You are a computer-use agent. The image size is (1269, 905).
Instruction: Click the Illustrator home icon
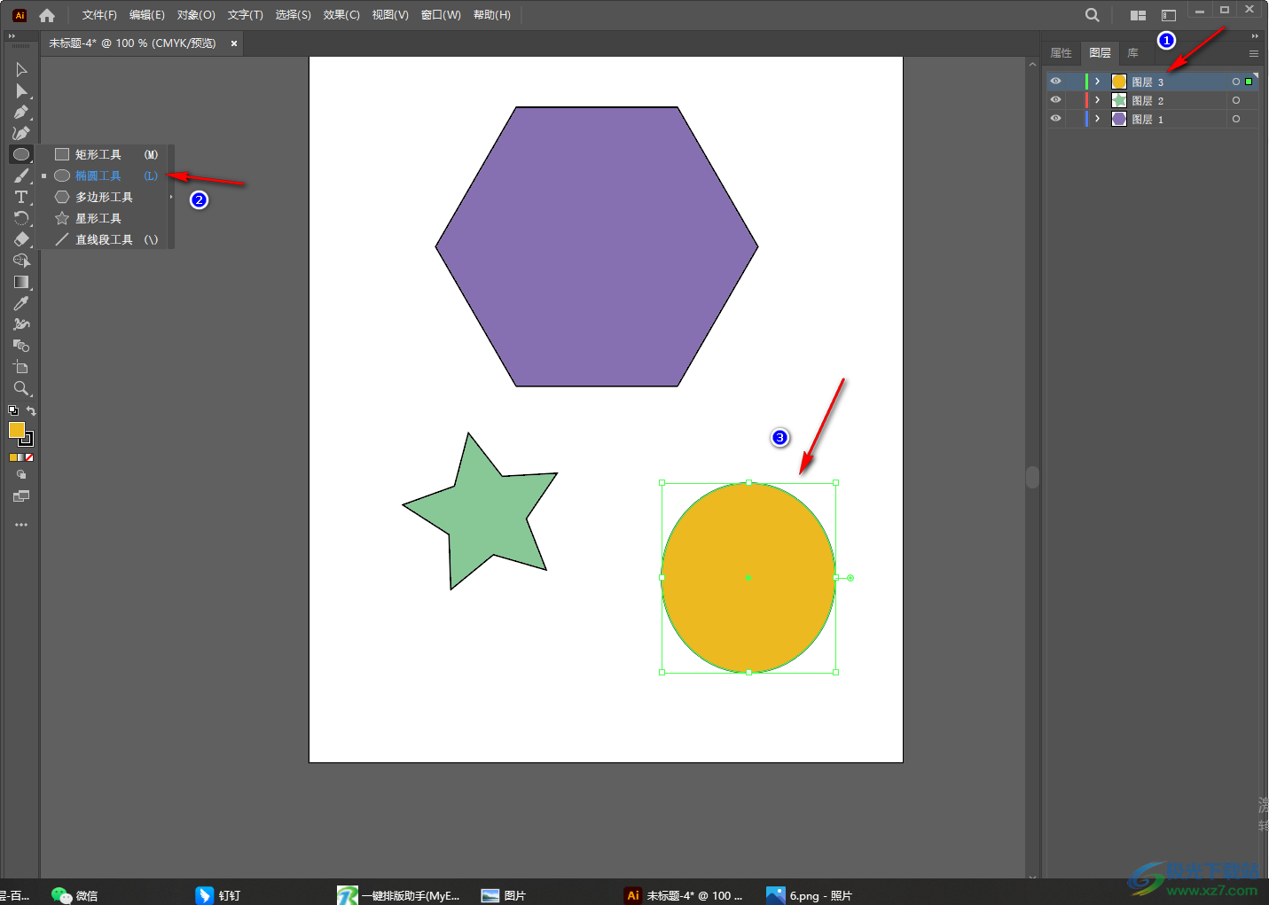tap(47, 15)
